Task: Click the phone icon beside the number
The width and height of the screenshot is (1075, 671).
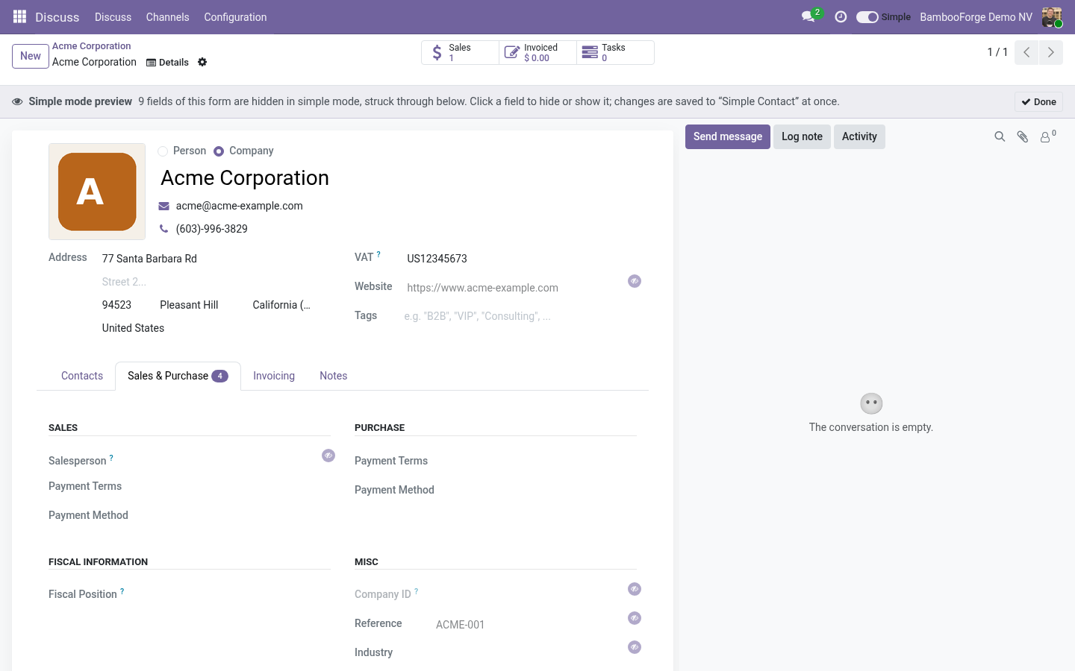Action: (x=164, y=229)
